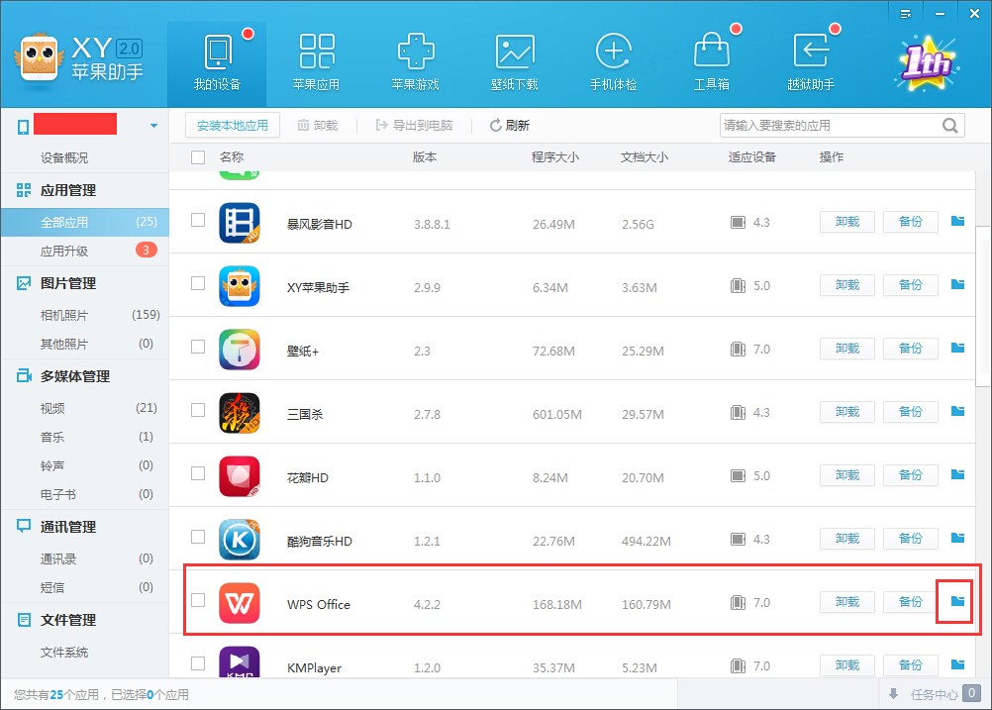The image size is (992, 710).
Task: Open the 手机体检 tab
Action: (x=613, y=64)
